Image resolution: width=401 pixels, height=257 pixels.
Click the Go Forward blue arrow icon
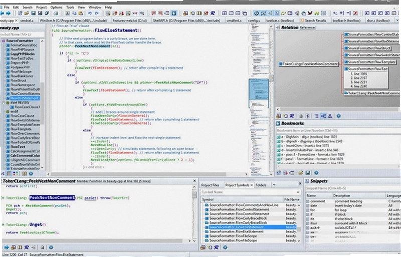8,13
